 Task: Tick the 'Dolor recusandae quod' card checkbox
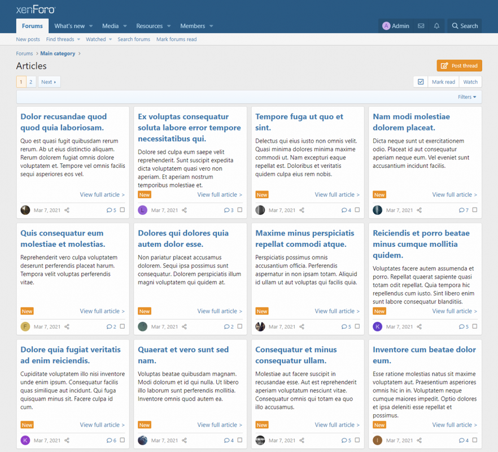coord(123,210)
